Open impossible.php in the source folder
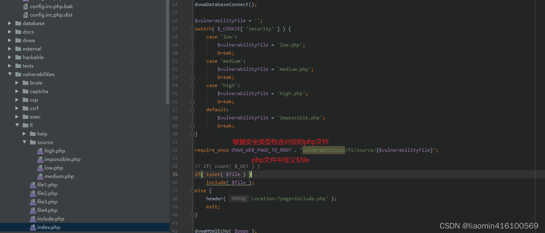Image resolution: width=545 pixels, height=233 pixels. (x=62, y=159)
